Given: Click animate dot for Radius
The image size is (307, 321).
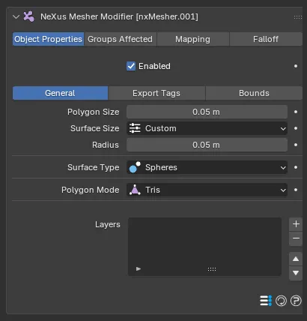Looking at the screenshot, I should coord(296,145).
